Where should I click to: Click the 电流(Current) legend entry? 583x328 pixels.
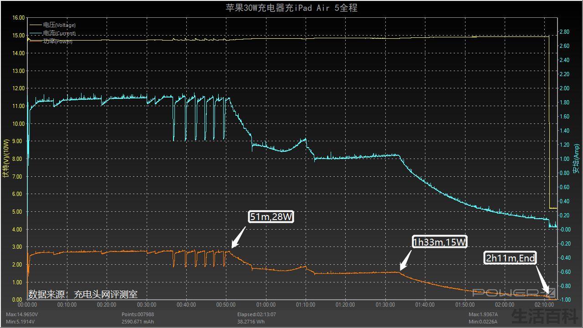(52, 33)
